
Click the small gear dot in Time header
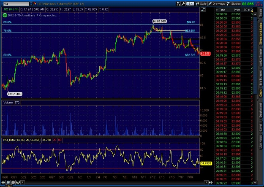click(x=217, y=10)
